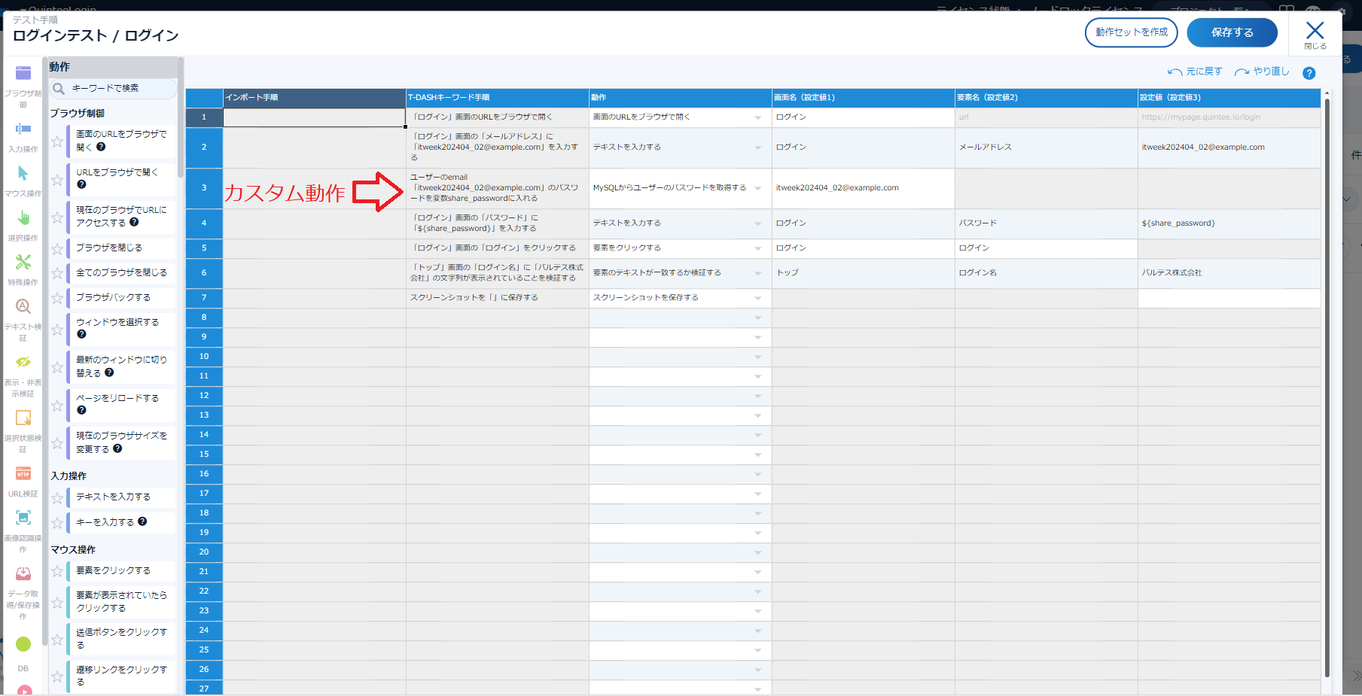Favorite star for 全てのブラウザを閉じる
The height and width of the screenshot is (696, 1362).
tap(57, 273)
